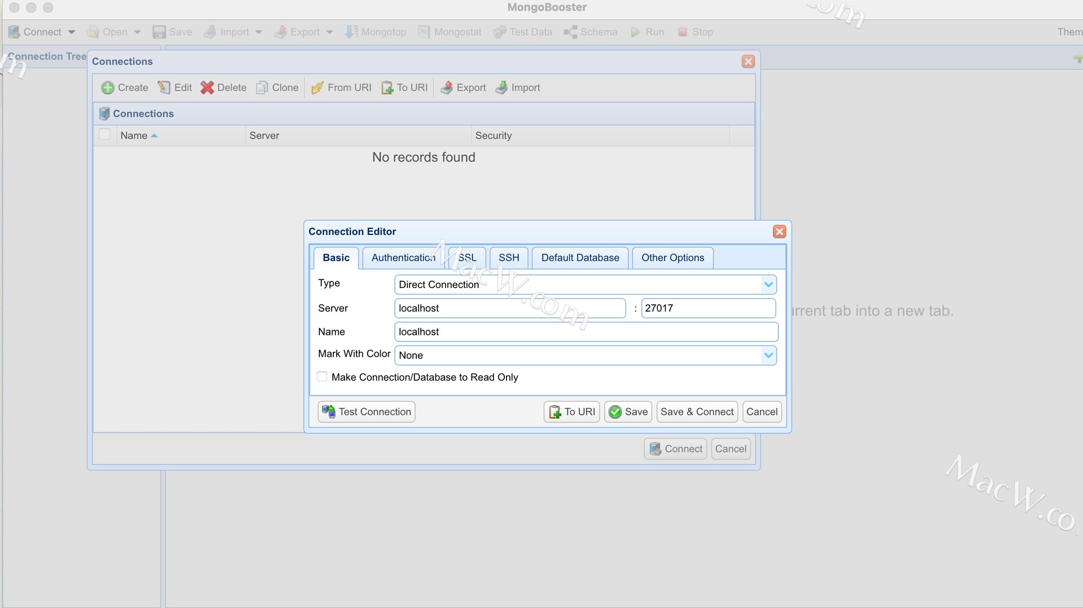Click Cancel in the Connections window
The width and height of the screenshot is (1083, 608).
tap(731, 449)
